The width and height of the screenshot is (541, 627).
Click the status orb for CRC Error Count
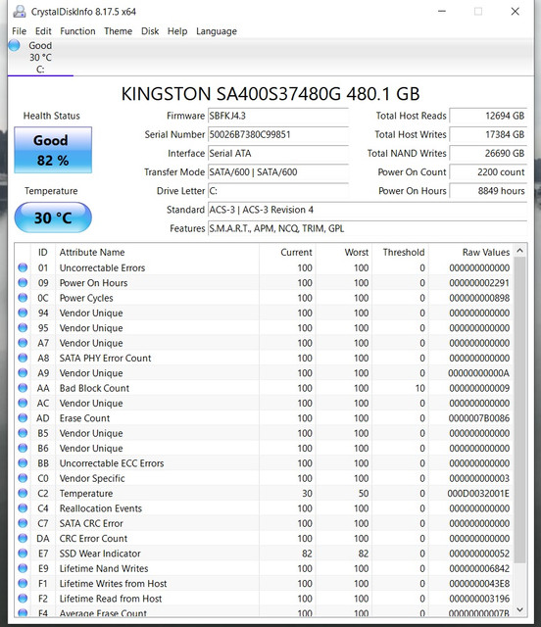(23, 538)
